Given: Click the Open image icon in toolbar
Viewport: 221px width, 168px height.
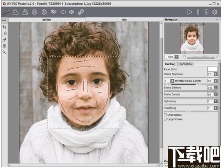Looking at the screenshot, I should click(x=16, y=12).
